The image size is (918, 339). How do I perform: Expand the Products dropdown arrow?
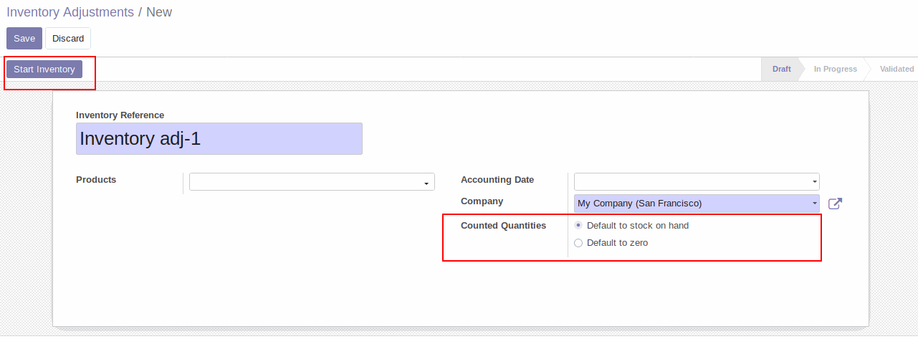[x=427, y=183]
